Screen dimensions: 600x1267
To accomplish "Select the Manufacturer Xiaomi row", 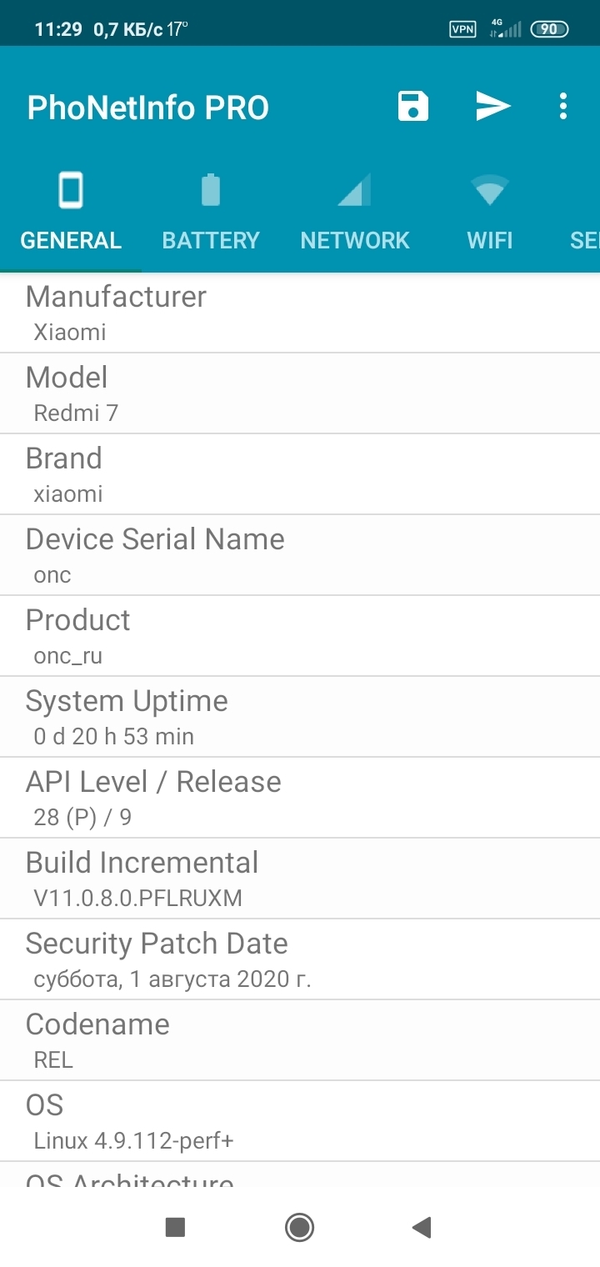I will (x=300, y=313).
